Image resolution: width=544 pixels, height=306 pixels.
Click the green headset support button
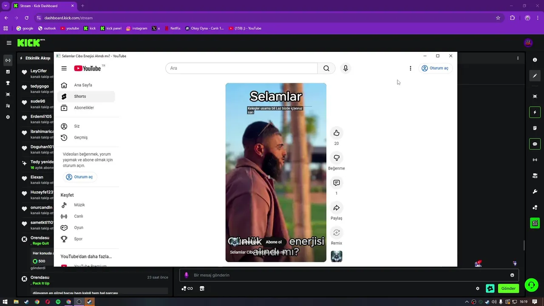(x=531, y=285)
